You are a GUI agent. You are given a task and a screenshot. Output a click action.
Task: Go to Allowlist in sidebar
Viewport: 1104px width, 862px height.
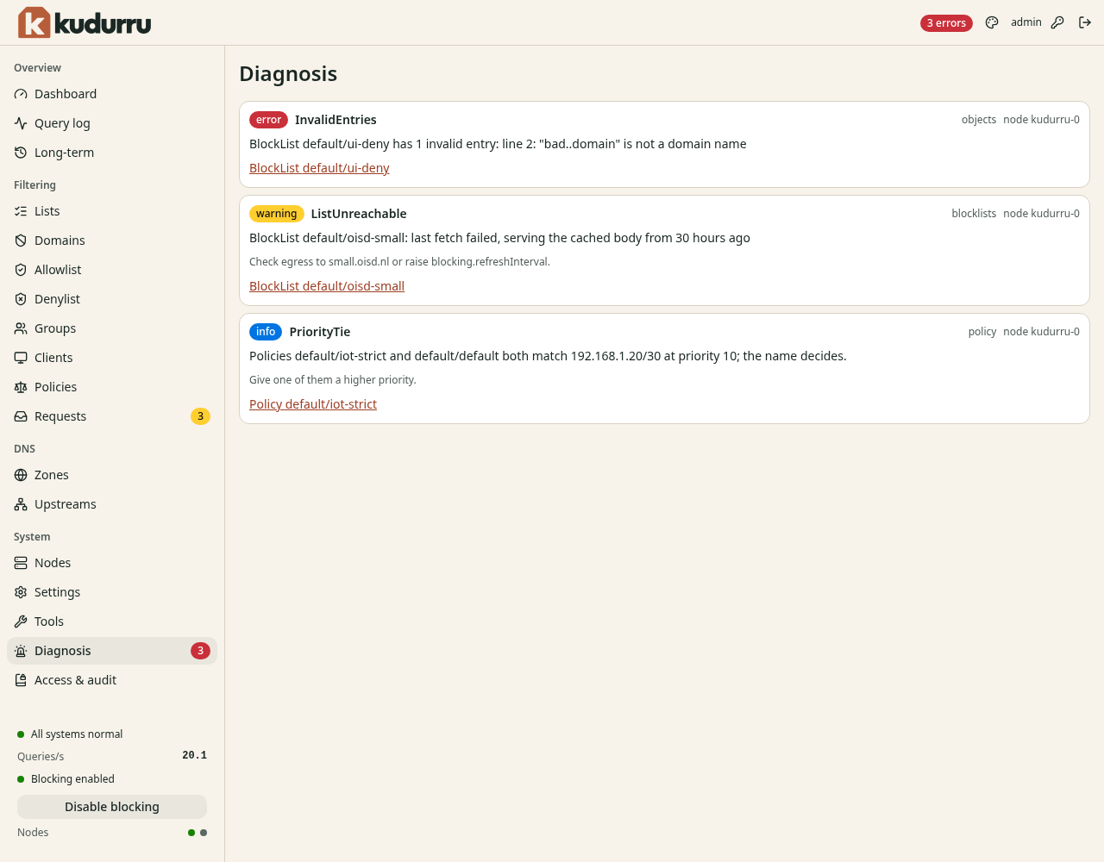click(112, 270)
